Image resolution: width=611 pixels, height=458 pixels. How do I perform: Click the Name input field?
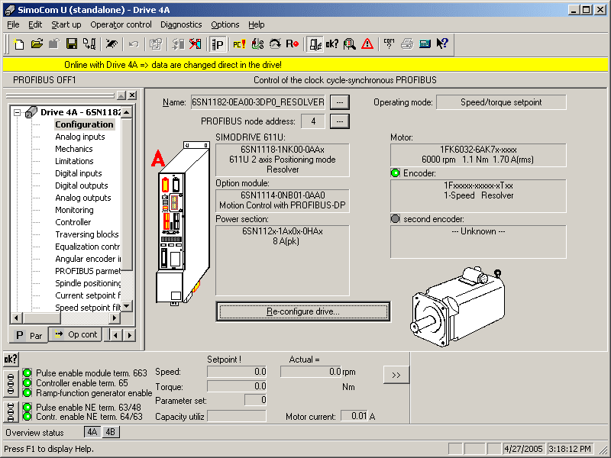pos(258,102)
